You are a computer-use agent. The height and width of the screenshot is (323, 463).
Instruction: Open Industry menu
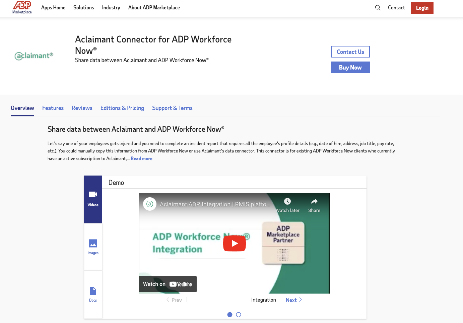(x=111, y=8)
